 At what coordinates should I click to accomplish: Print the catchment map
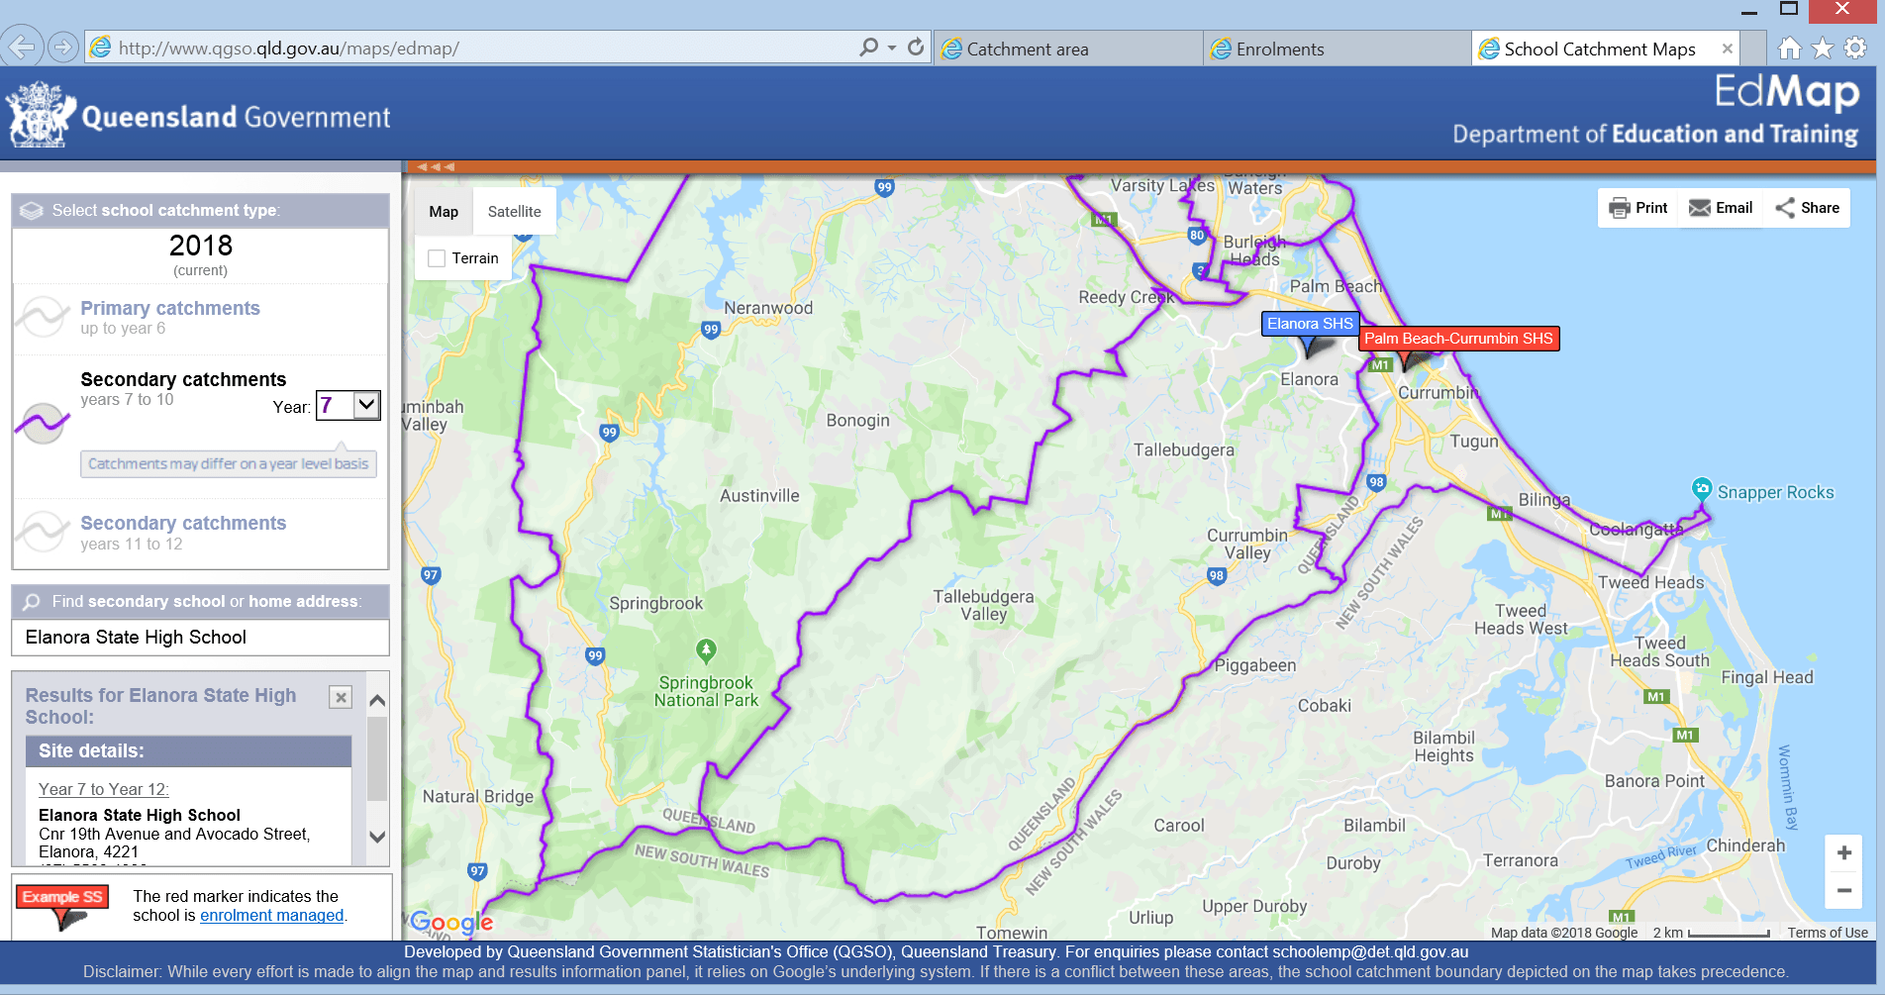[x=1638, y=208]
